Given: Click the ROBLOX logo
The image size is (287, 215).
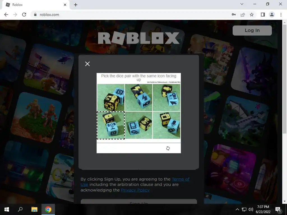Looking at the screenshot, I should [138, 38].
